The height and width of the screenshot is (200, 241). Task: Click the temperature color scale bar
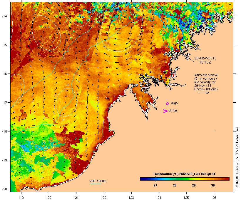click(185, 179)
